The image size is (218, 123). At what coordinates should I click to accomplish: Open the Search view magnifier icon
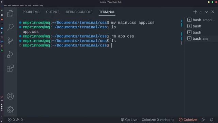10,27
